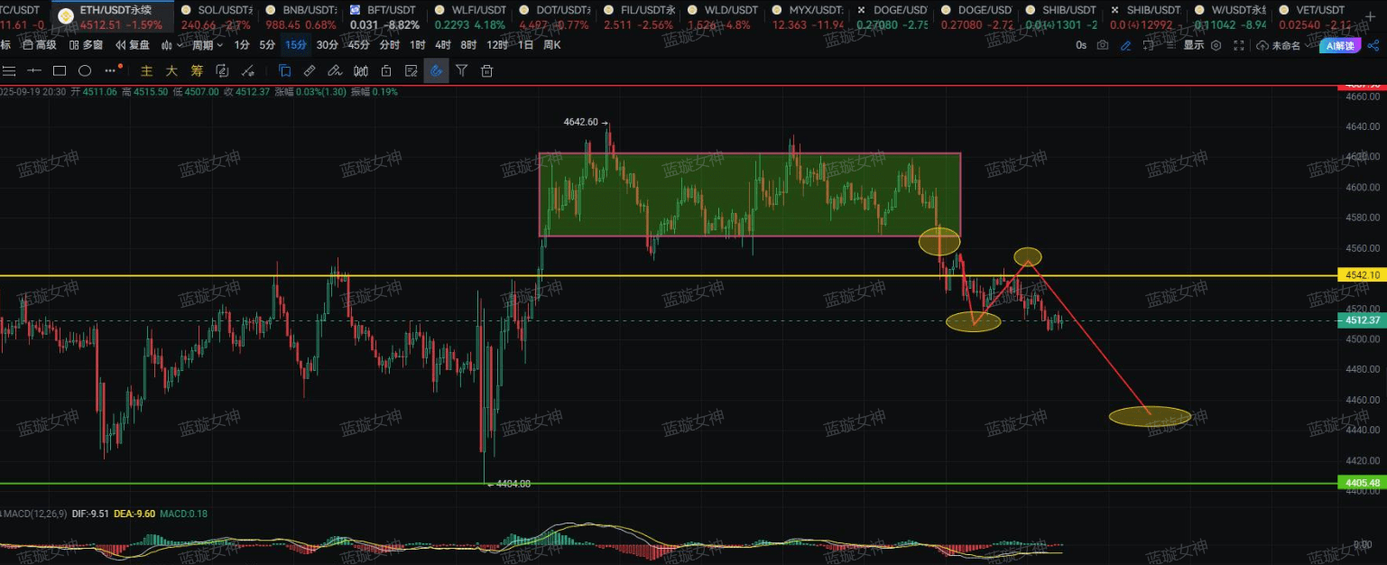Screen dimensions: 1387x565
Task: Select the 4时 timeframe
Action: click(x=443, y=45)
